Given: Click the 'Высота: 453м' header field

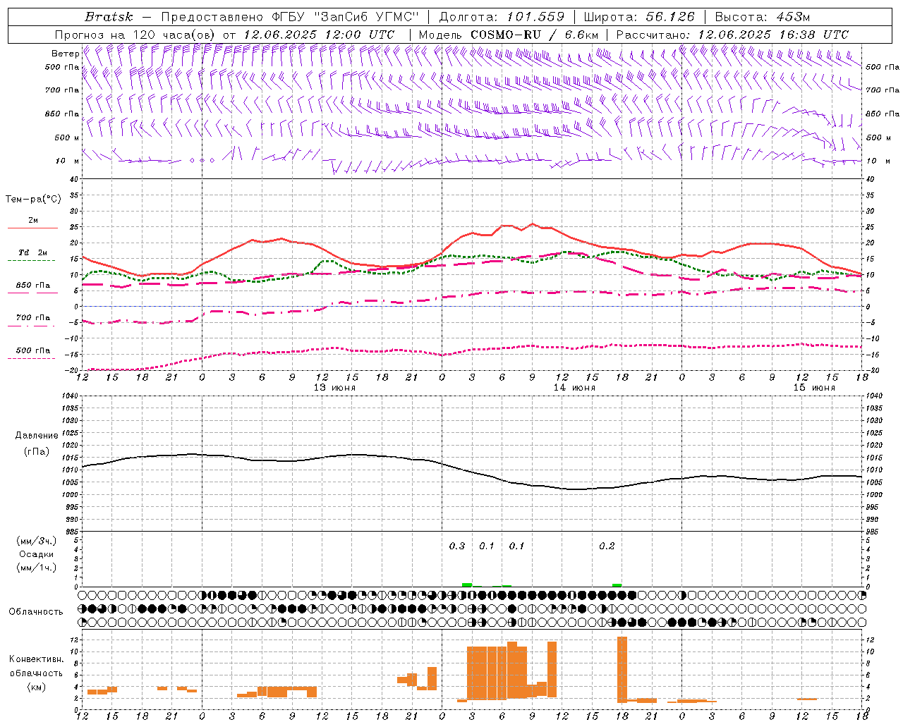Looking at the screenshot, I should [x=762, y=17].
